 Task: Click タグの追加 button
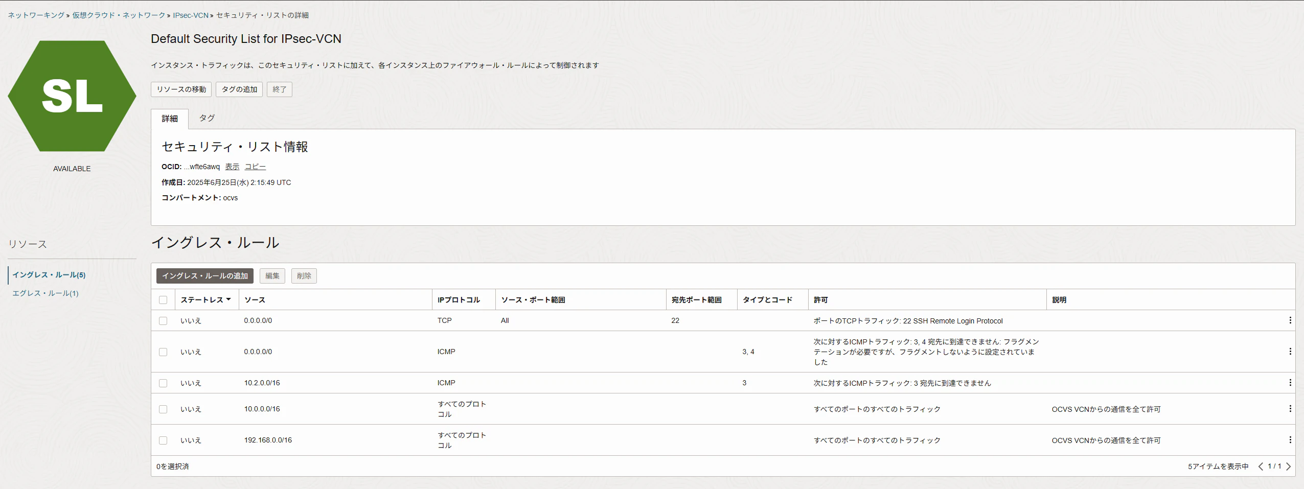(239, 89)
